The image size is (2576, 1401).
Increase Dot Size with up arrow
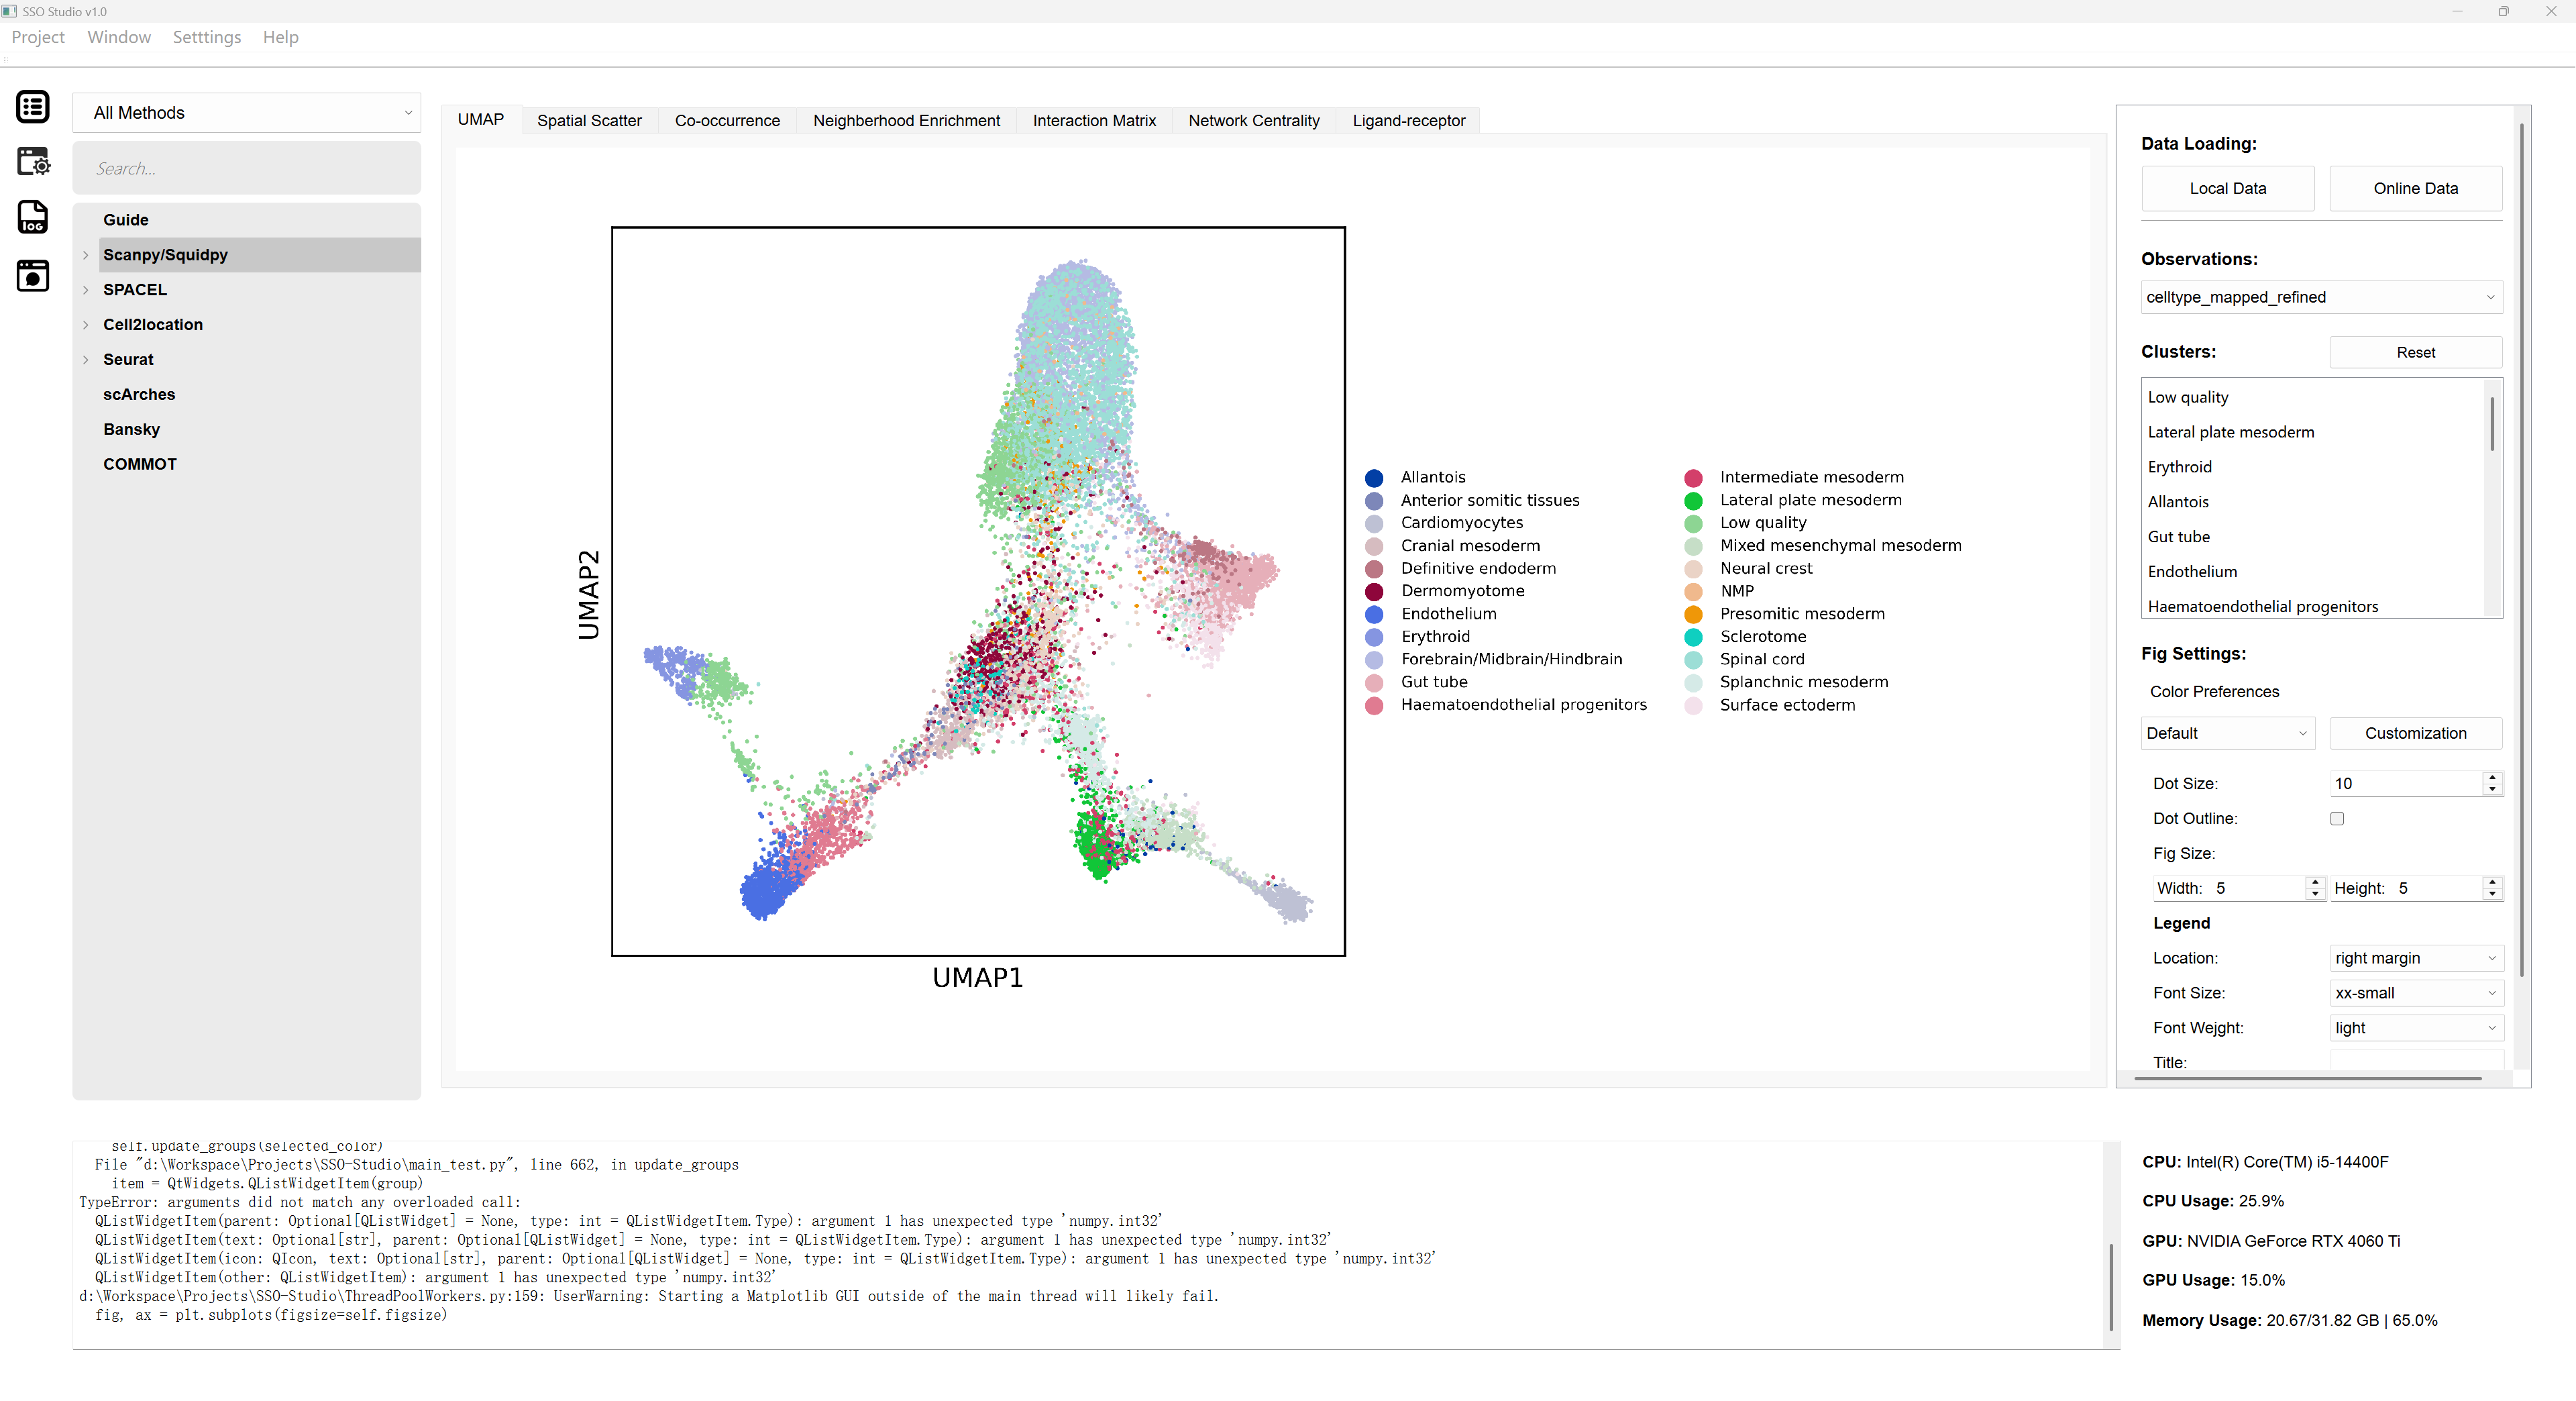point(2492,777)
